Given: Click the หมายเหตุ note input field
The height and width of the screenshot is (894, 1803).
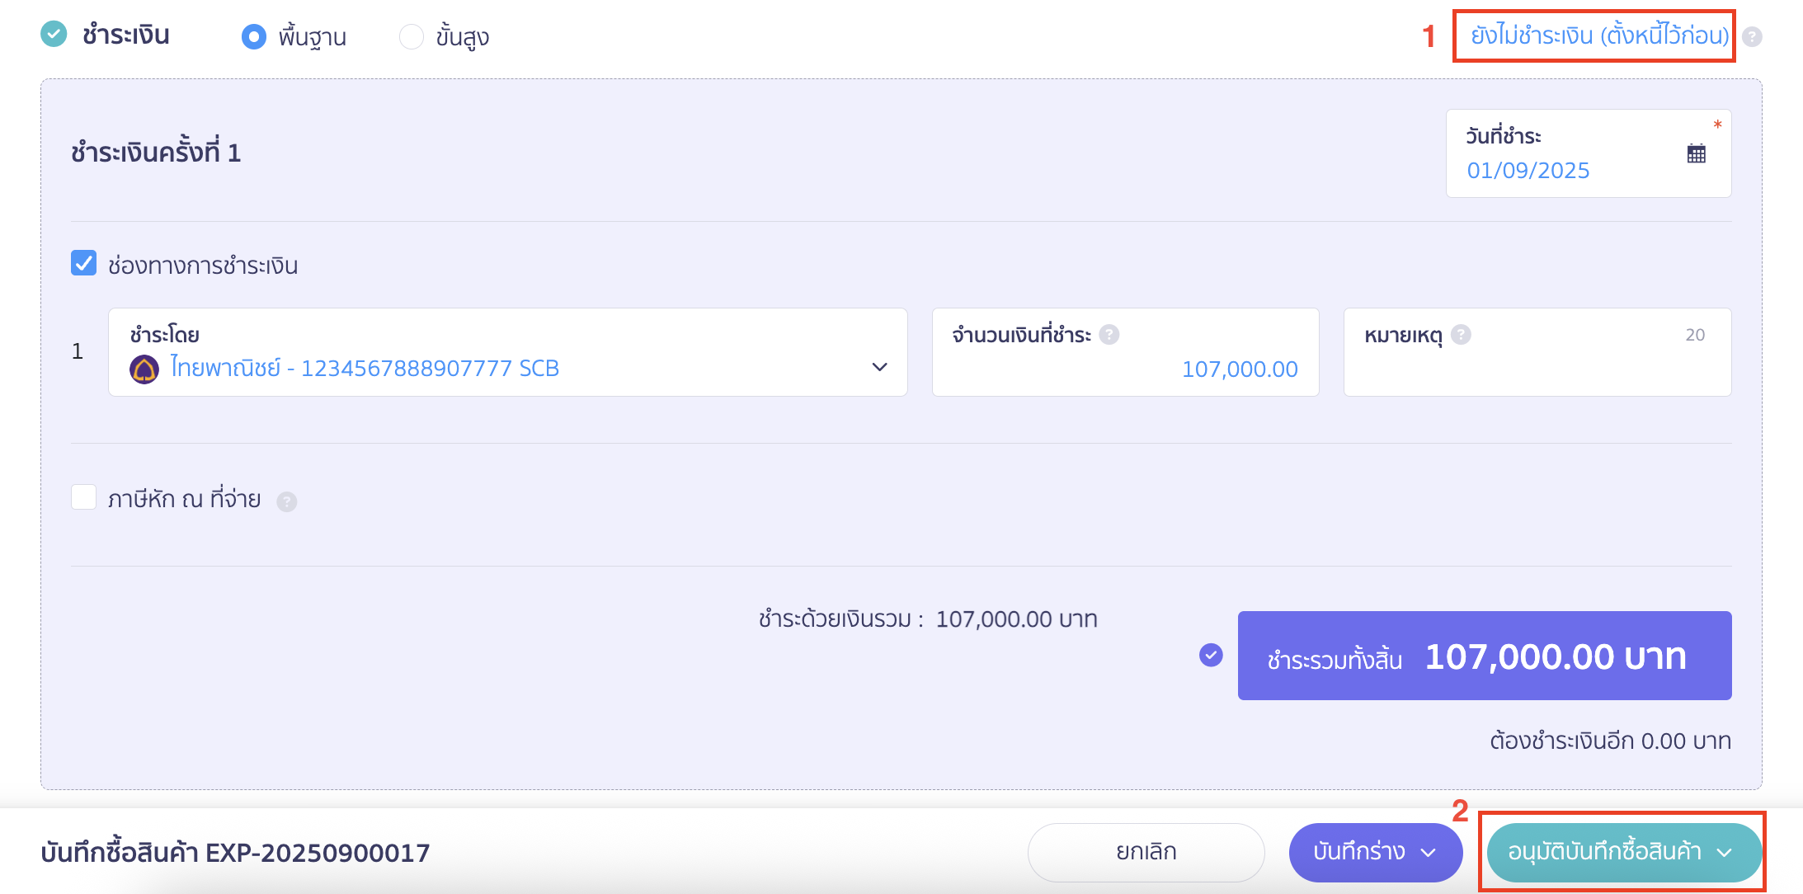Looking at the screenshot, I should 1536,369.
